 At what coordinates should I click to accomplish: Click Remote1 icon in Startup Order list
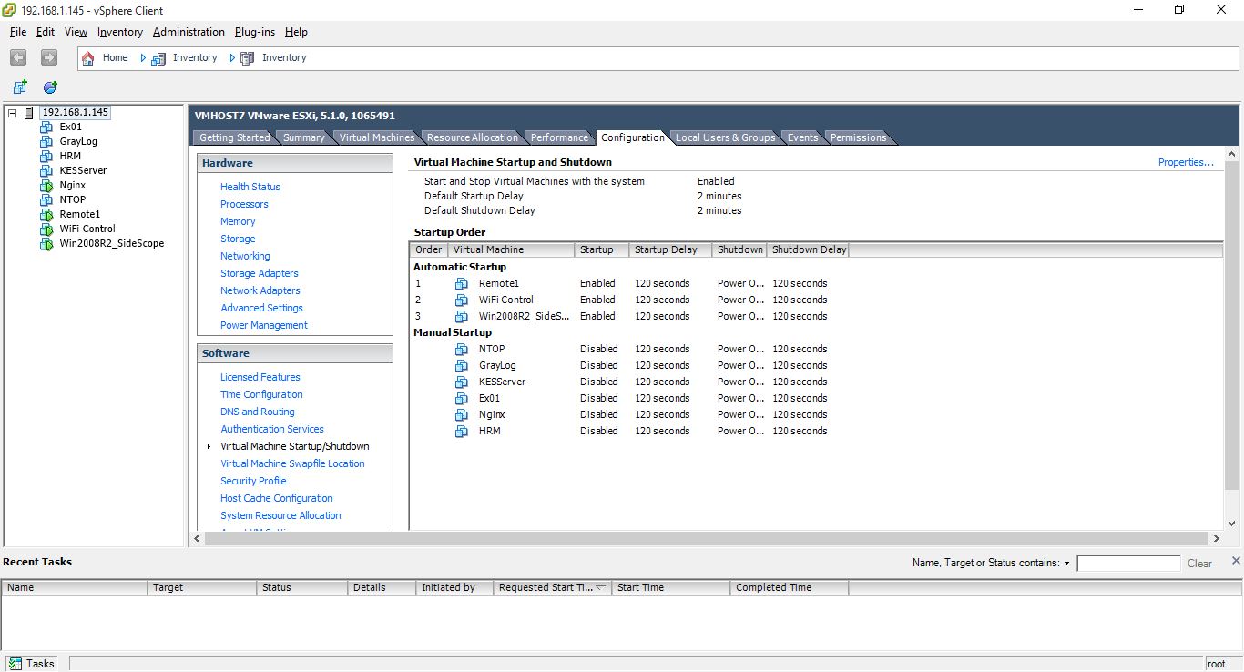pos(462,283)
